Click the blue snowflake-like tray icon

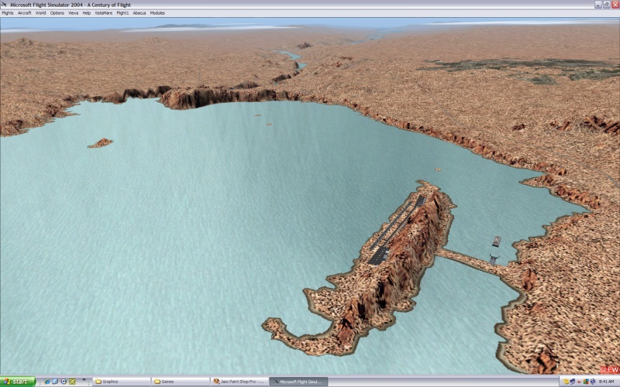[x=593, y=382]
